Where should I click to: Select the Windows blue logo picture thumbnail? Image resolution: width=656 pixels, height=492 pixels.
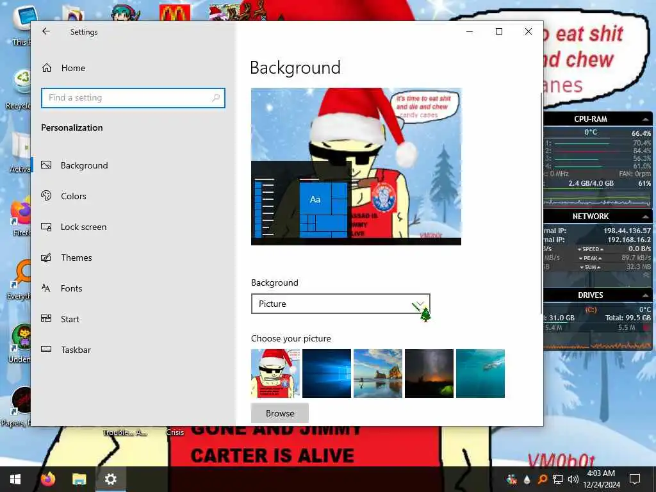click(327, 373)
